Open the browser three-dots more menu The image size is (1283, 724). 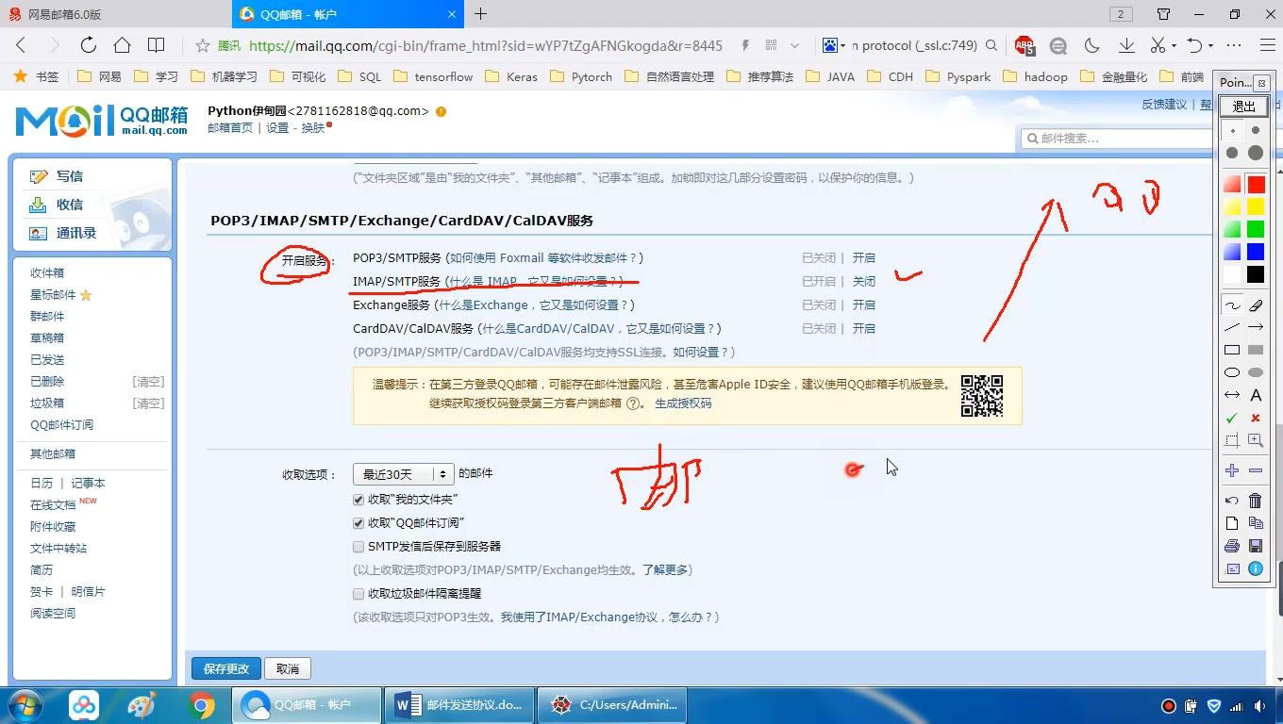click(1234, 45)
